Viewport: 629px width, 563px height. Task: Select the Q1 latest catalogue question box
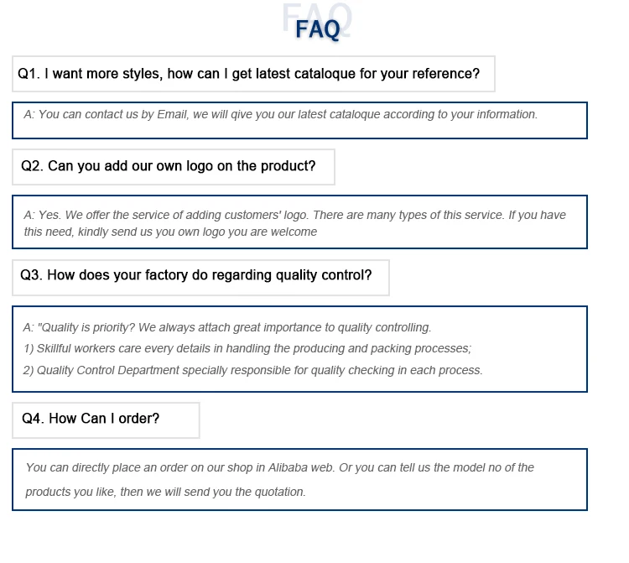coord(253,74)
